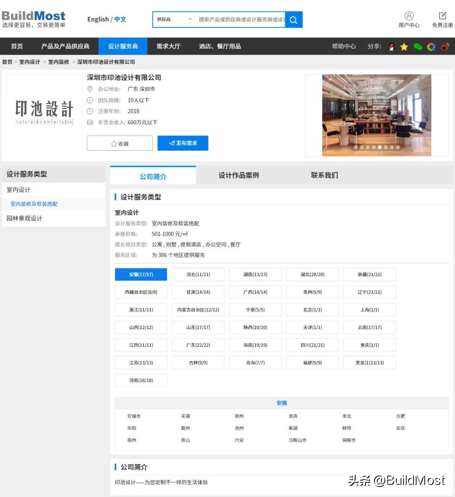Switch language to English
The width and height of the screenshot is (455, 497).
(98, 19)
